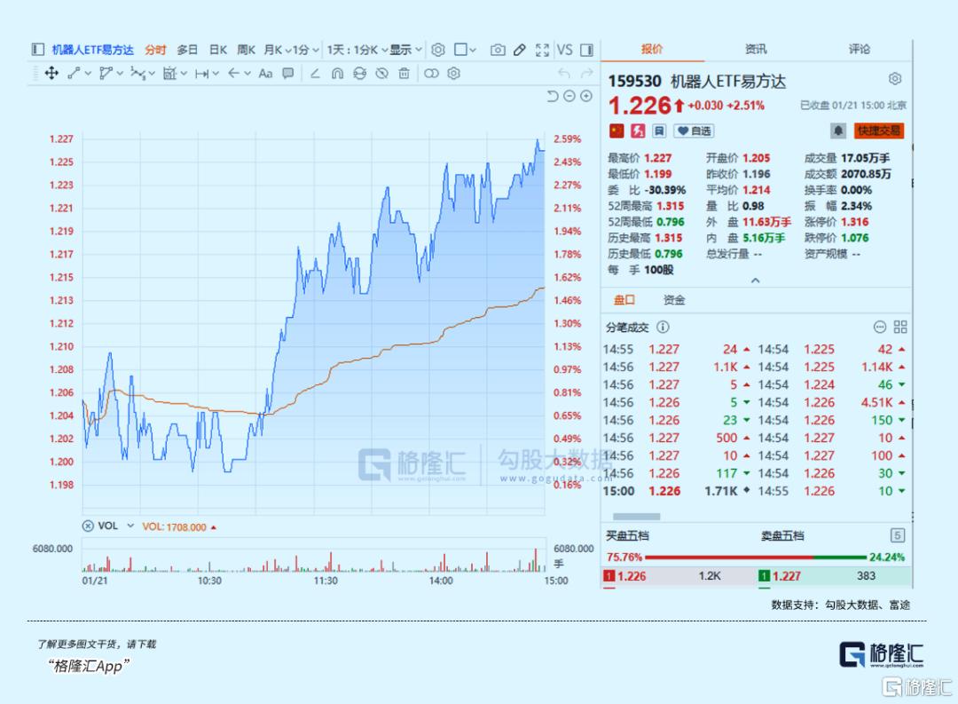Switch to the 周K weekly chart tab
The width and height of the screenshot is (958, 704).
click(246, 50)
